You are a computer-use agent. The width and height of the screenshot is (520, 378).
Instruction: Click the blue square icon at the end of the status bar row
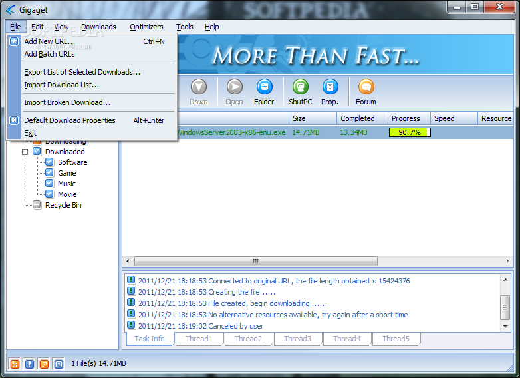[59, 364]
